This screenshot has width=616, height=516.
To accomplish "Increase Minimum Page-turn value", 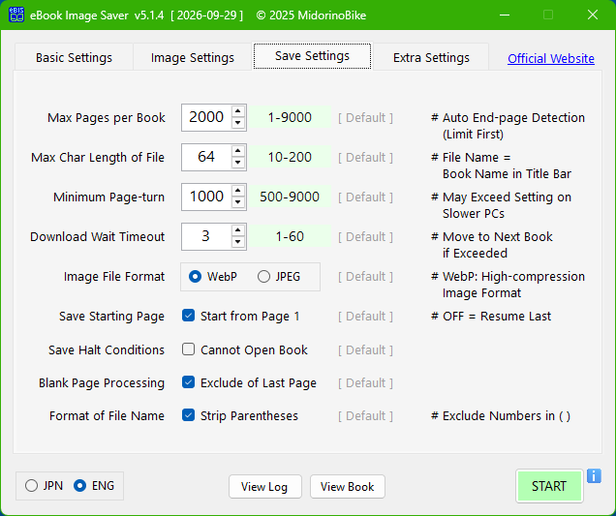I will 237,191.
